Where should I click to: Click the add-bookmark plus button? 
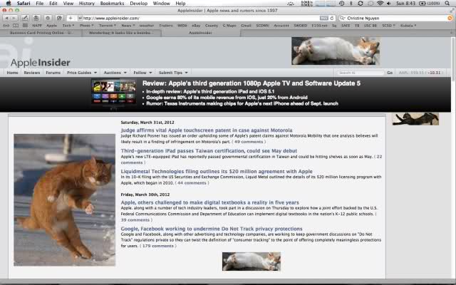coord(71,18)
